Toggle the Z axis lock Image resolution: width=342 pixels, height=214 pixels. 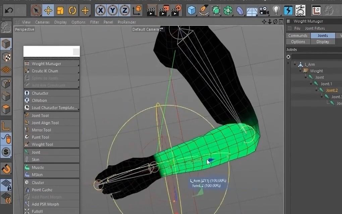pos(124,10)
